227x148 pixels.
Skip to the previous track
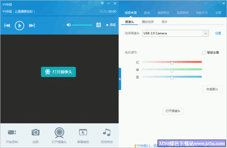click(7, 26)
